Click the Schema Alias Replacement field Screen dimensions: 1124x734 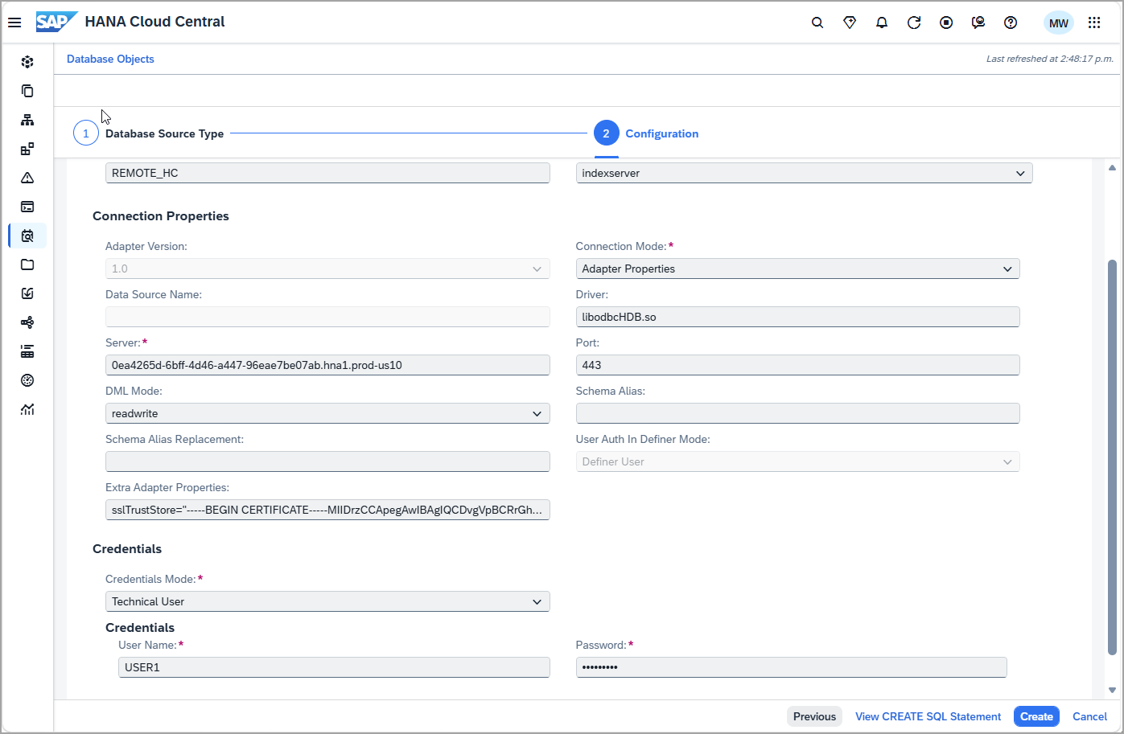[327, 461]
